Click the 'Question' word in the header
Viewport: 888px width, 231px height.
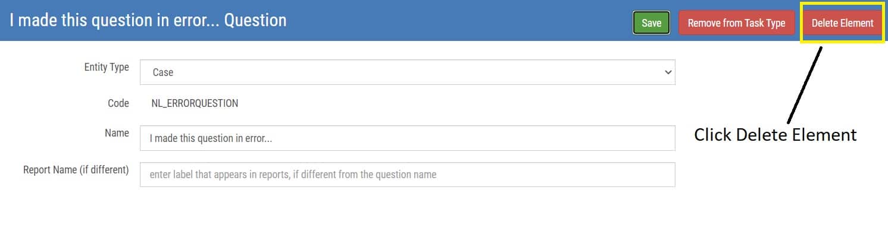click(255, 20)
